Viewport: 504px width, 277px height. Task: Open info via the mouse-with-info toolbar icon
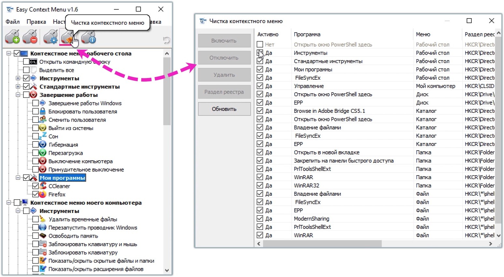click(88, 36)
